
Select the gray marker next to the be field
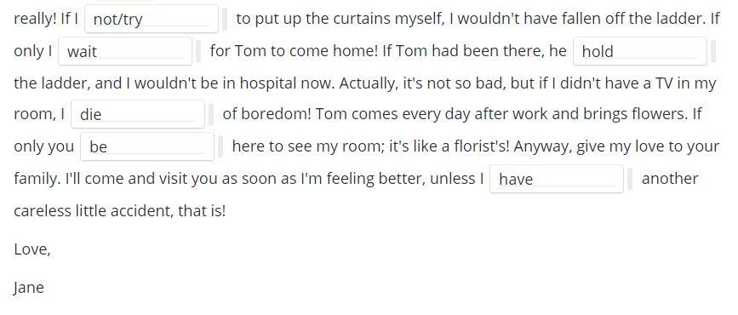pyautogui.click(x=220, y=147)
